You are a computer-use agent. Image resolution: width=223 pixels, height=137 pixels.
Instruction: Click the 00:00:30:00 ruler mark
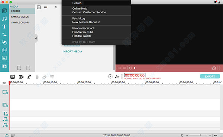(x=118, y=82)
